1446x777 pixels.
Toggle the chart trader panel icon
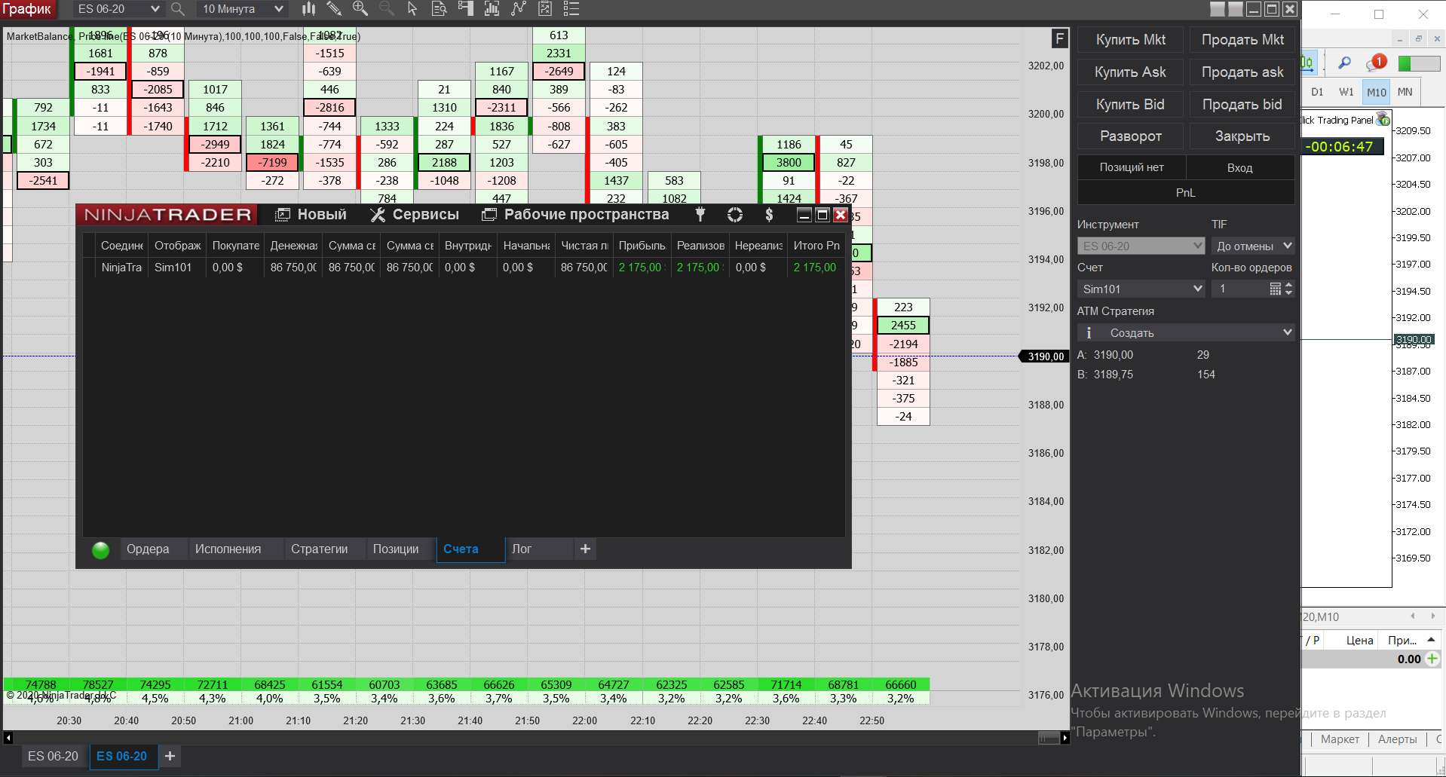click(465, 9)
